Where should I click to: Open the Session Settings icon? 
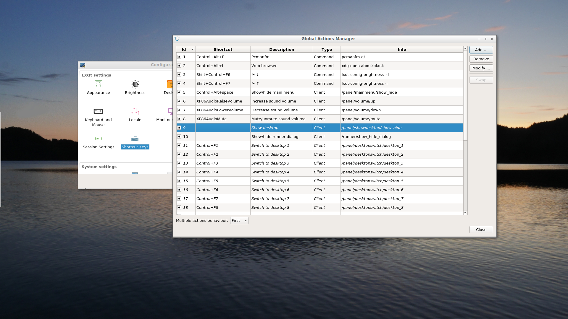tap(98, 142)
